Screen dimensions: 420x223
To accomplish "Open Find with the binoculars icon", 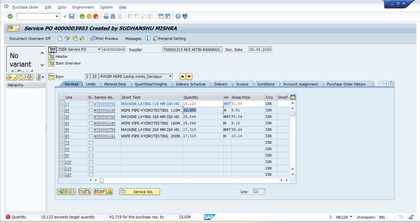I will tap(113, 16).
